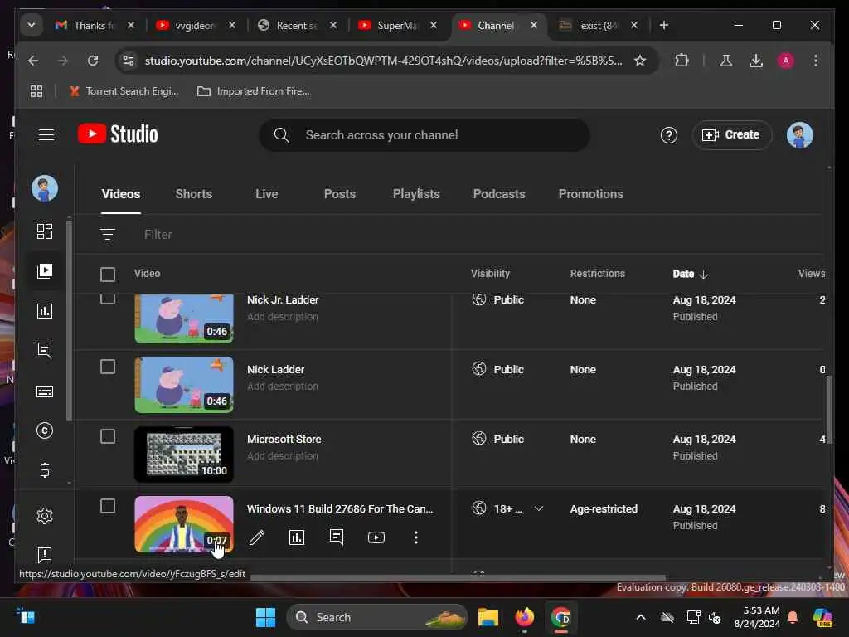
Task: Switch to the Posts tab
Action: [339, 194]
